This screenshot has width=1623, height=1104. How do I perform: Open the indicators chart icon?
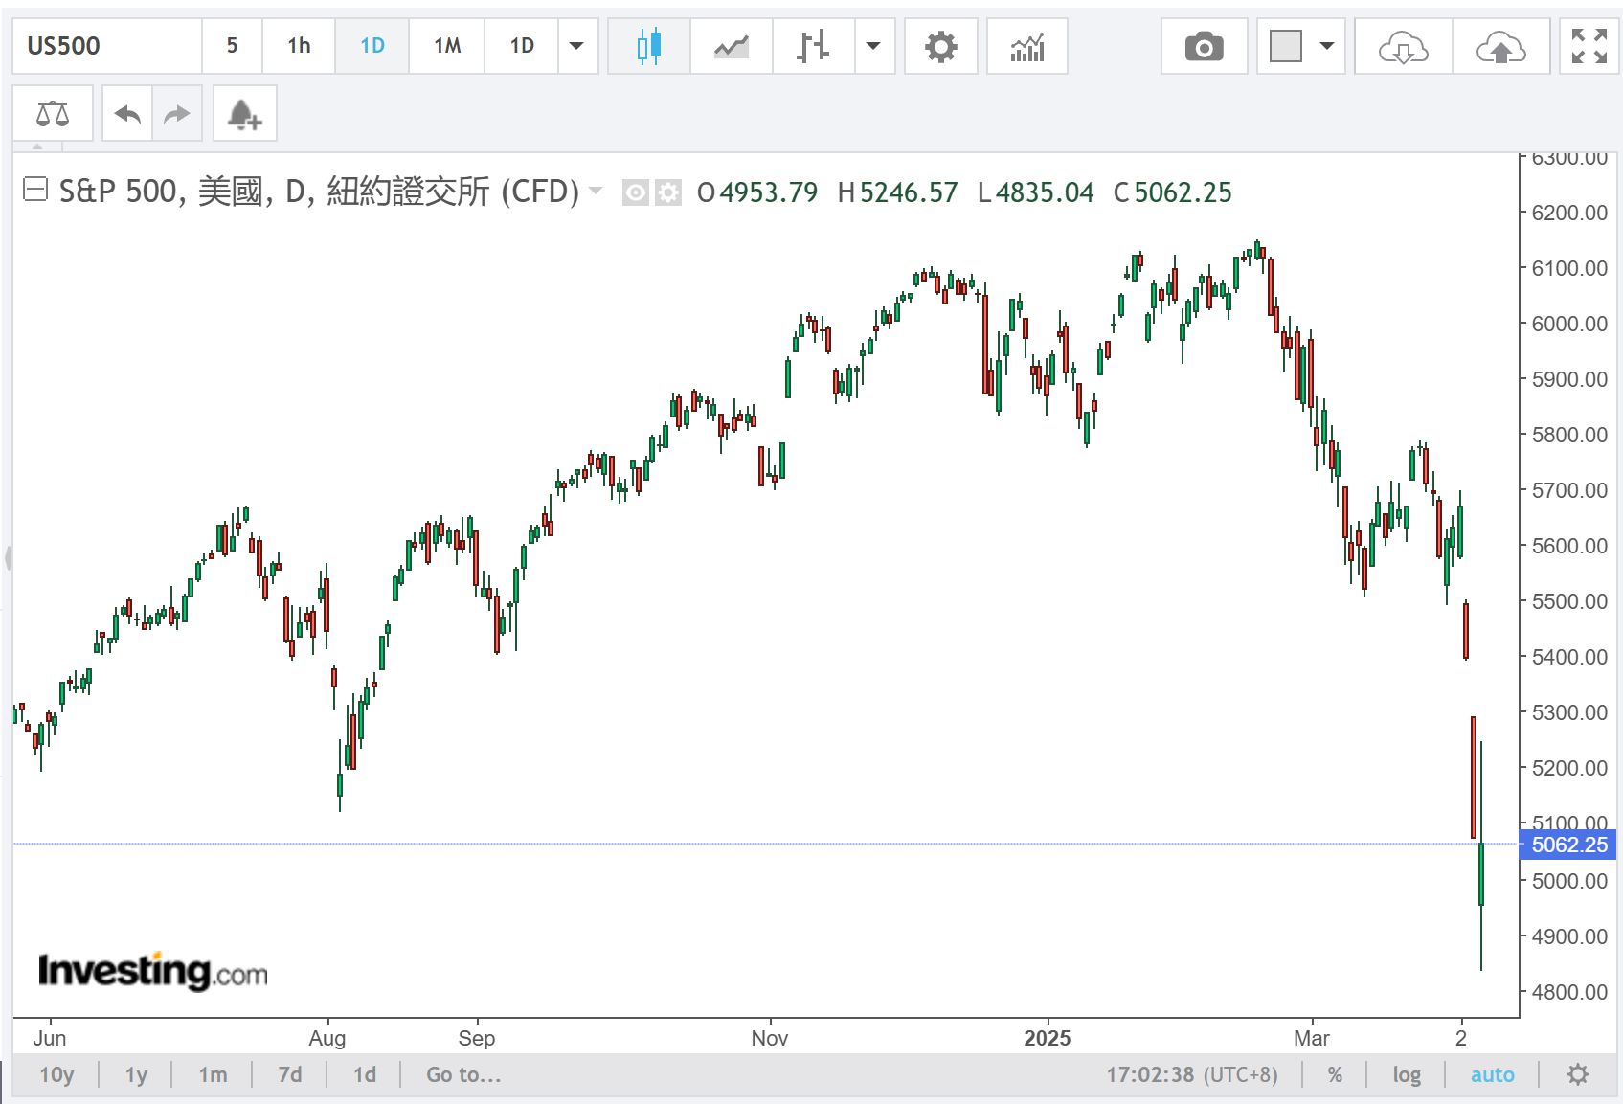[x=1027, y=46]
